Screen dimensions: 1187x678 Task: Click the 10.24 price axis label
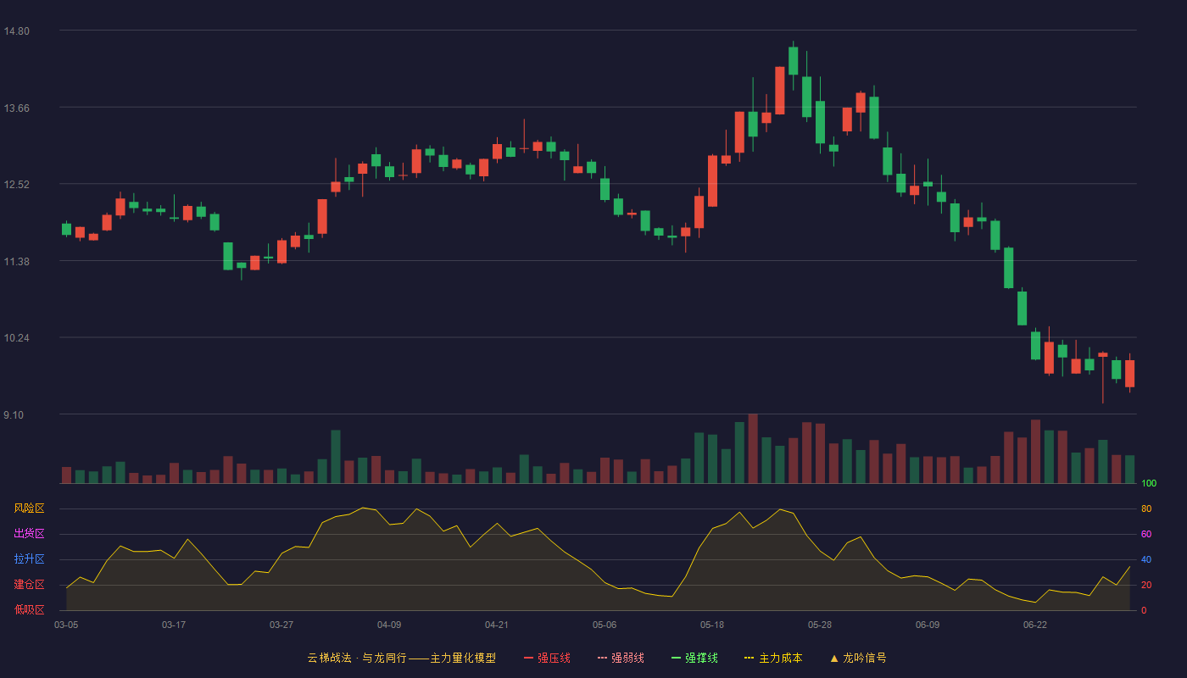[16, 338]
